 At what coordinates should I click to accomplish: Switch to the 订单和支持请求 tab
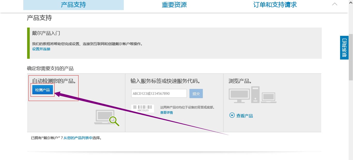[x=275, y=4]
